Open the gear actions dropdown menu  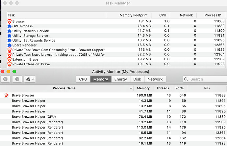pyautogui.click(x=30, y=79)
